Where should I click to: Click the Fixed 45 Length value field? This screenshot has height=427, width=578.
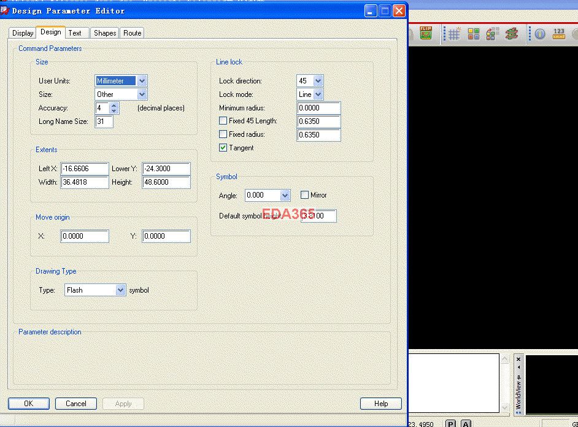click(318, 121)
